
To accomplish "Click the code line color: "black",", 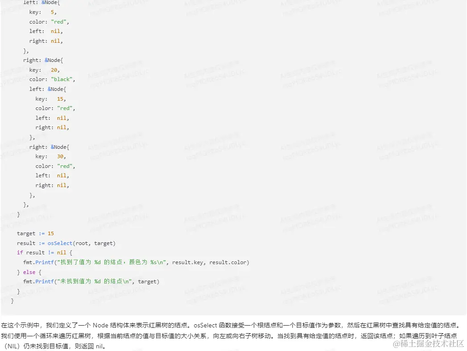I will click(52, 79).
